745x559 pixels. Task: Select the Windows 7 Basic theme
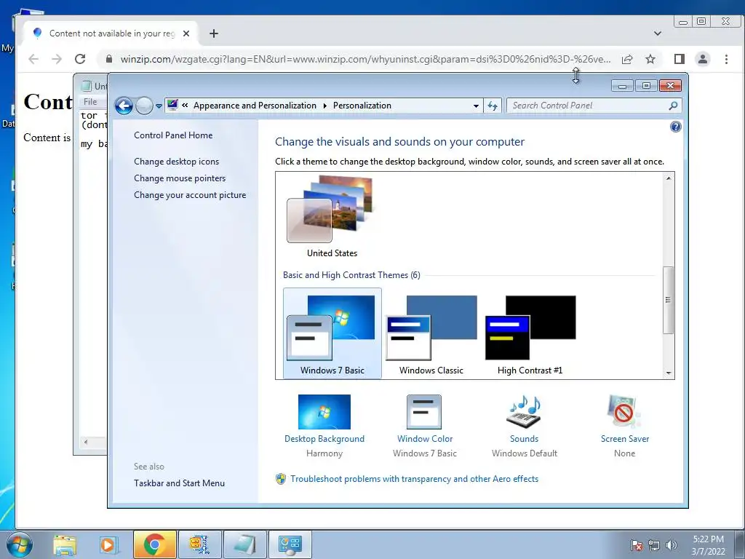coord(332,333)
